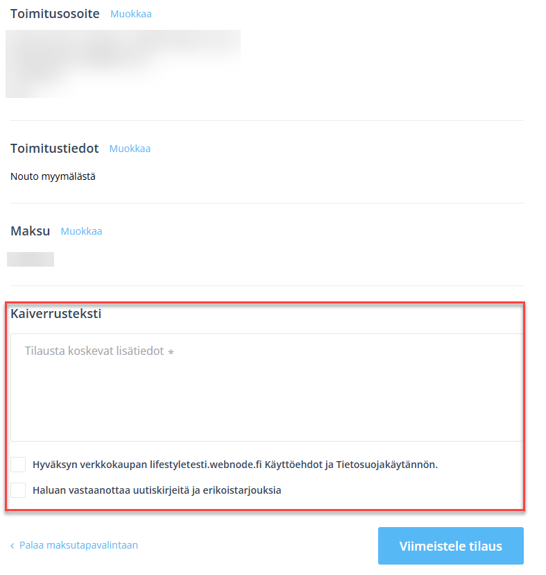Click the Nouto myymälästä delivery text
Screen dimensions: 546x575
point(53,176)
